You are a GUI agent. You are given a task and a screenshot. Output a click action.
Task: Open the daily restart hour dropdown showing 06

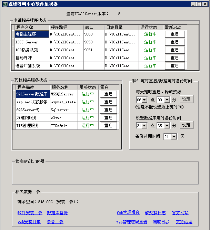[144, 100]
